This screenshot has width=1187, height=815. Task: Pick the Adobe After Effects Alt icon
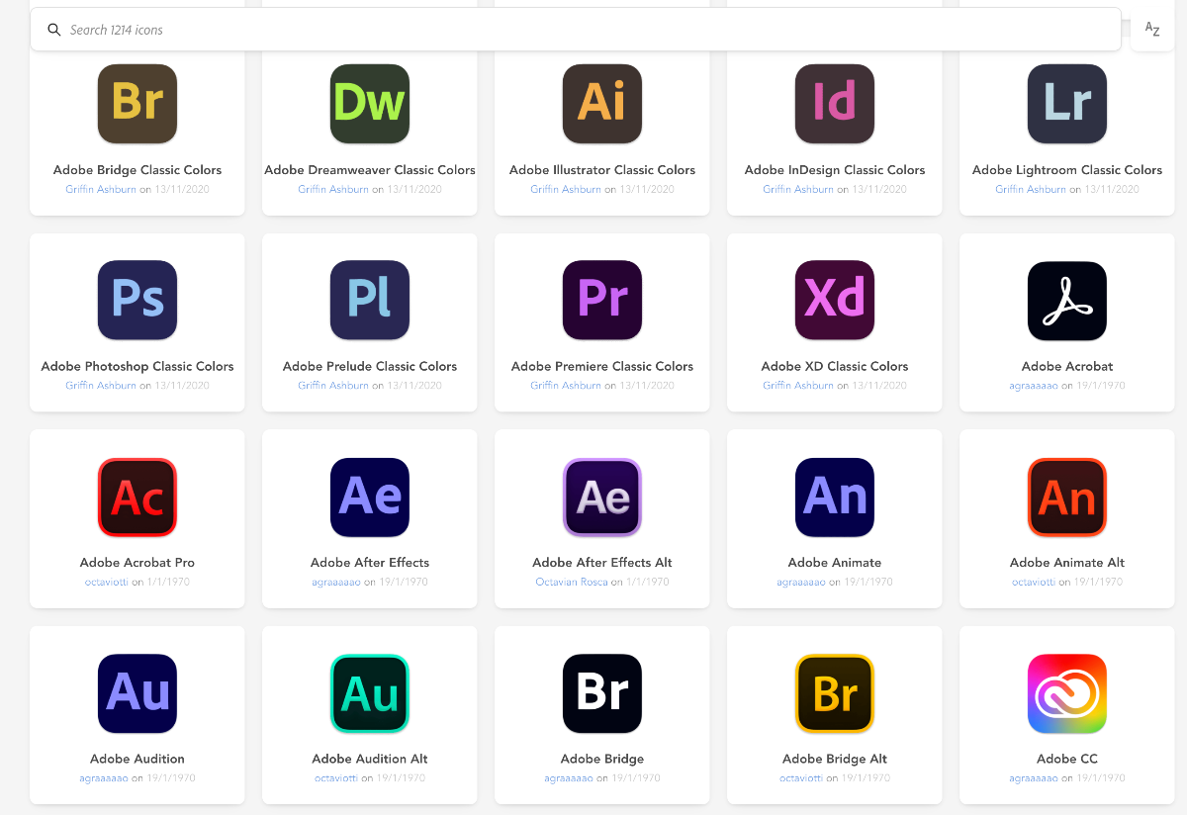[x=602, y=498]
